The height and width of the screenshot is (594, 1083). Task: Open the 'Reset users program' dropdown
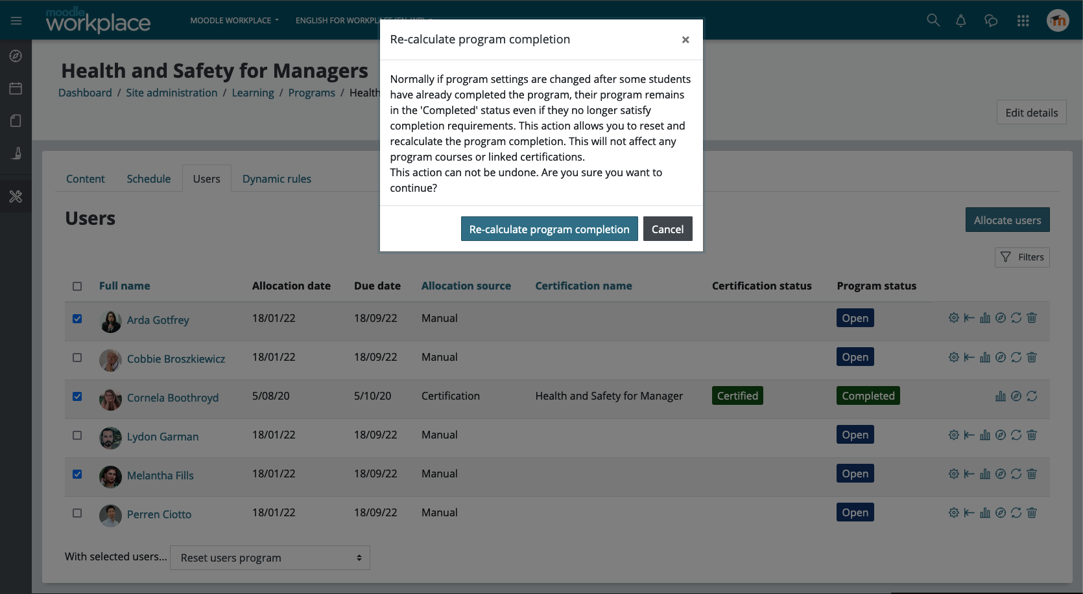270,558
